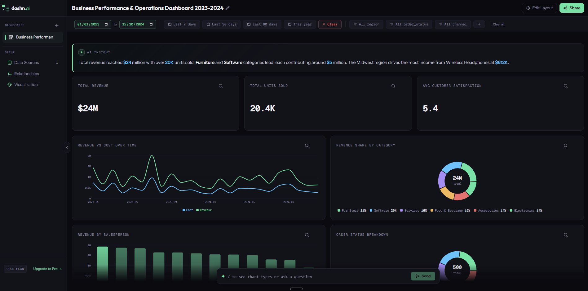Toggle the Revenue series visibility
The height and width of the screenshot is (291, 588).
pos(204,210)
